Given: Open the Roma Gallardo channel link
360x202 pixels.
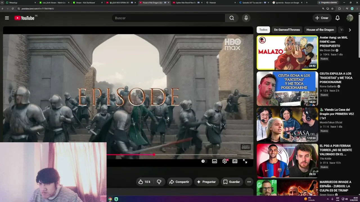Looking at the screenshot, I should (328, 87).
